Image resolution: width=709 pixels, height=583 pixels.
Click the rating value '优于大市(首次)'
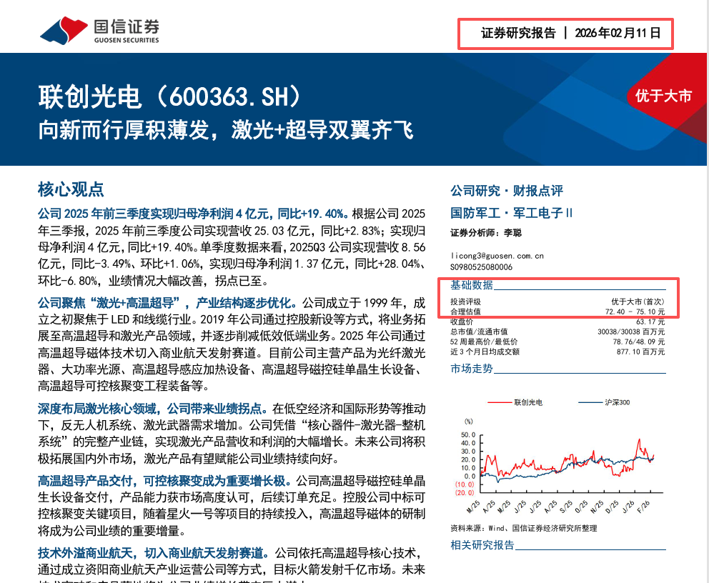coord(638,302)
